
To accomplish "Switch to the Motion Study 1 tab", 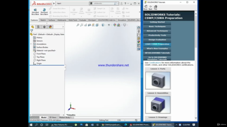I will pos(65,117).
